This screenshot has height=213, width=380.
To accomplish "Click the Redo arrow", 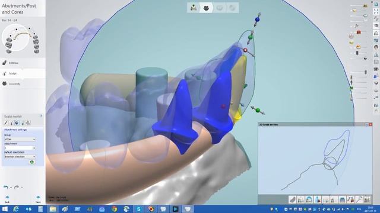I will coord(17,187).
